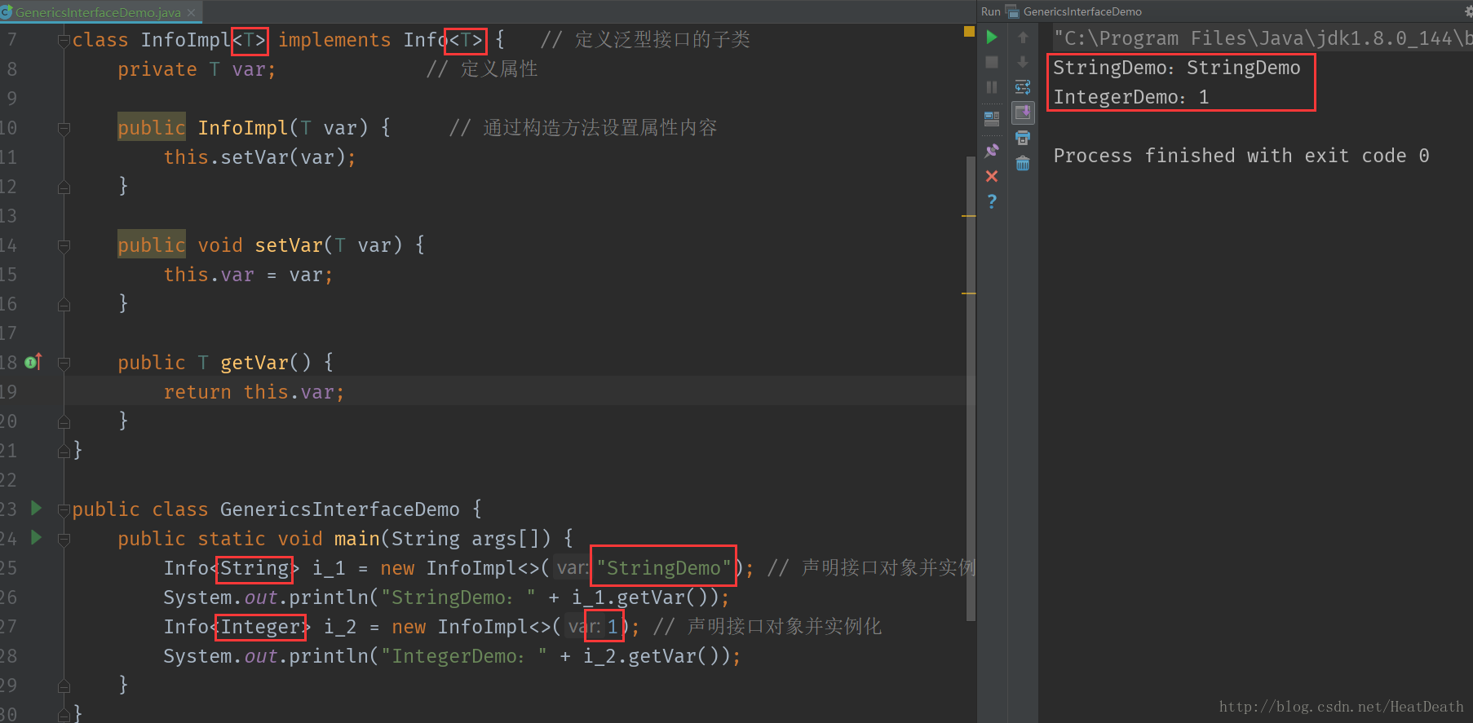Click the run gutter arrow beside class GenericsInterfaceDemo
This screenshot has height=723, width=1473.
[36, 509]
